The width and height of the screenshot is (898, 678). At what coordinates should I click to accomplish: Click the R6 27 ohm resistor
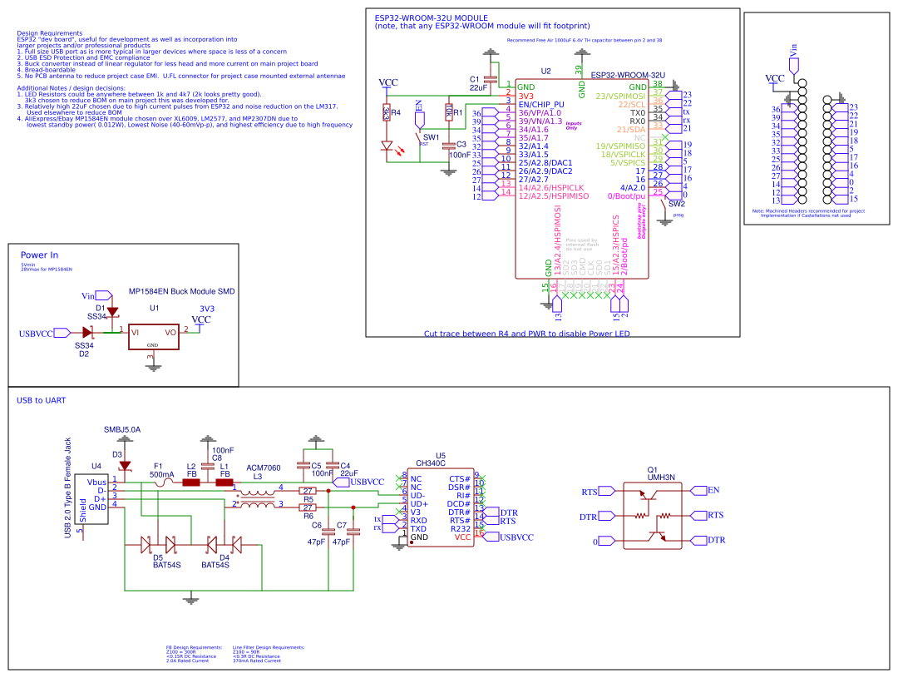tap(308, 507)
